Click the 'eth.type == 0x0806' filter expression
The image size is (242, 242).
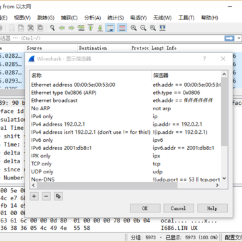coord(176,93)
